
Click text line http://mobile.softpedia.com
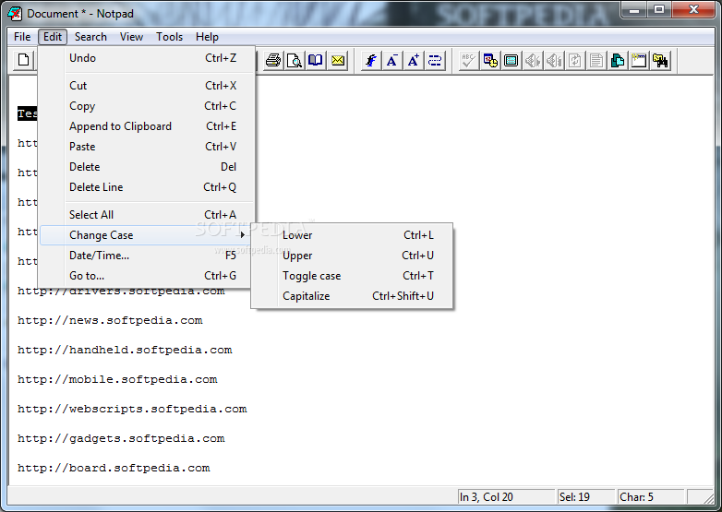[x=117, y=379]
